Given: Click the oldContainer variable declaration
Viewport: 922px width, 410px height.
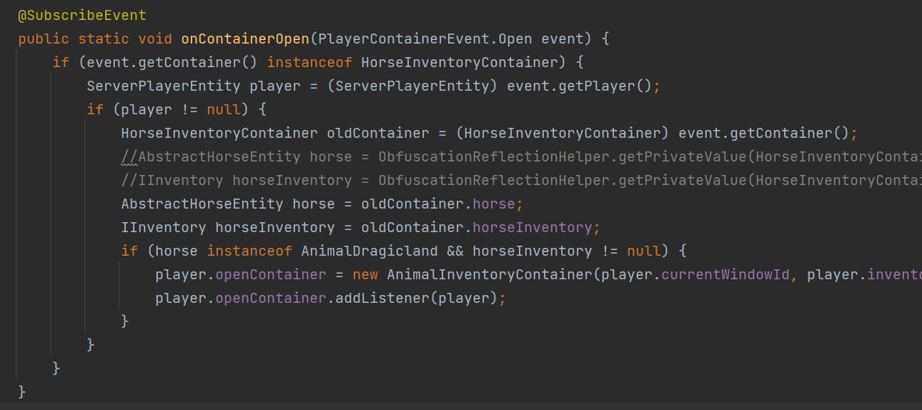Looking at the screenshot, I should [370, 133].
